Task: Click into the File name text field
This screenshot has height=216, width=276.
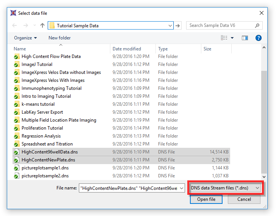Action: (128, 188)
